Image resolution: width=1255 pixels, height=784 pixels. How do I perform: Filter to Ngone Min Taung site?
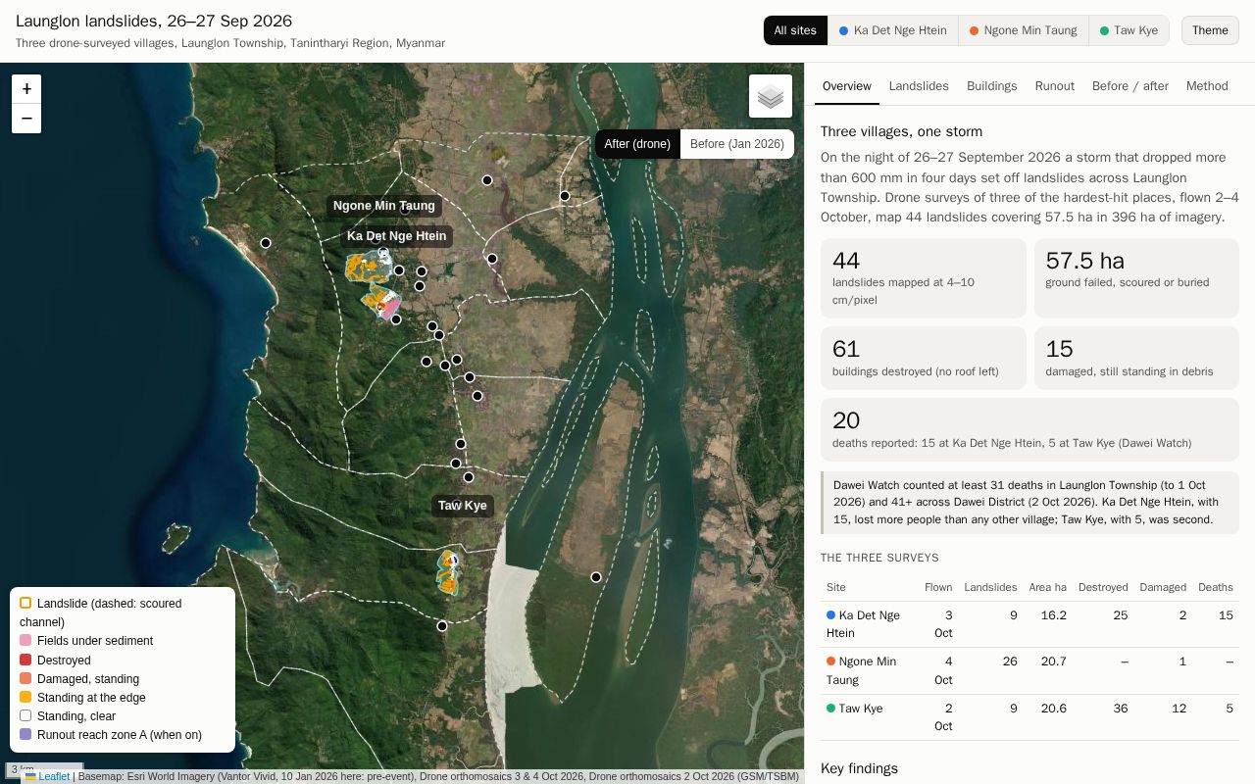(x=1023, y=30)
